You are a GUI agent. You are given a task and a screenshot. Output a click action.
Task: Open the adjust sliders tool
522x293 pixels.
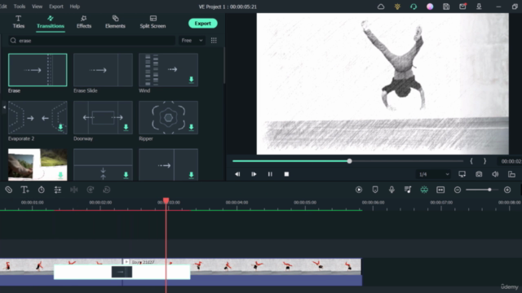point(58,190)
